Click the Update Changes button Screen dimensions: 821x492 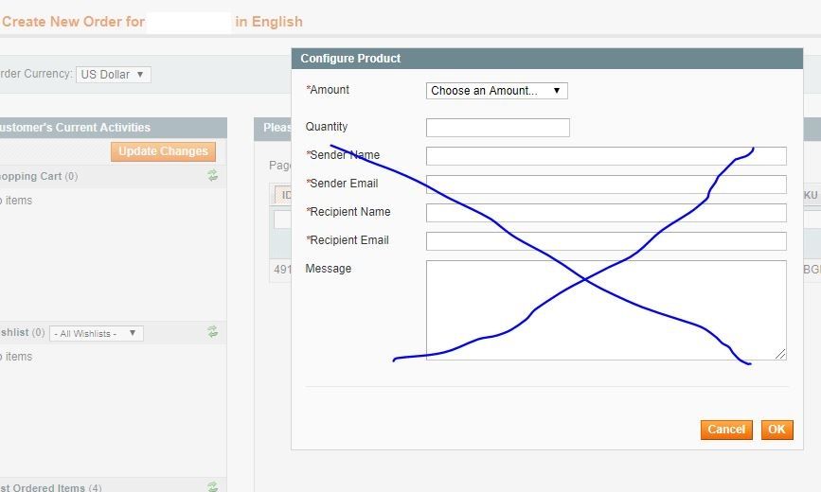tap(163, 151)
